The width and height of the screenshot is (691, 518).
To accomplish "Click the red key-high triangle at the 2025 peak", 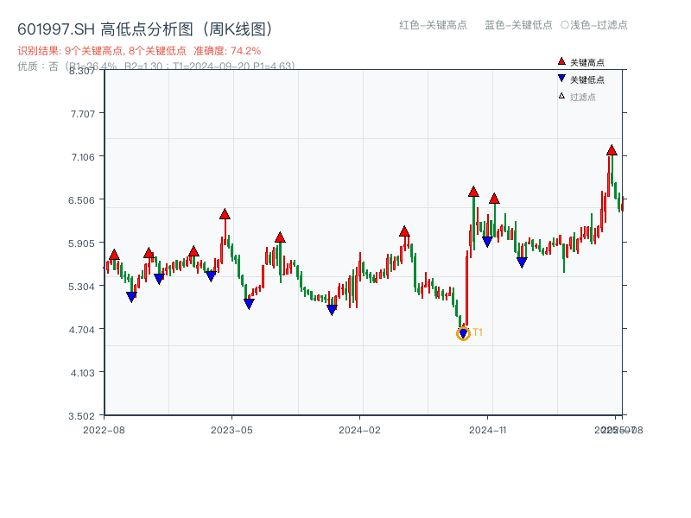I will 612,150.
